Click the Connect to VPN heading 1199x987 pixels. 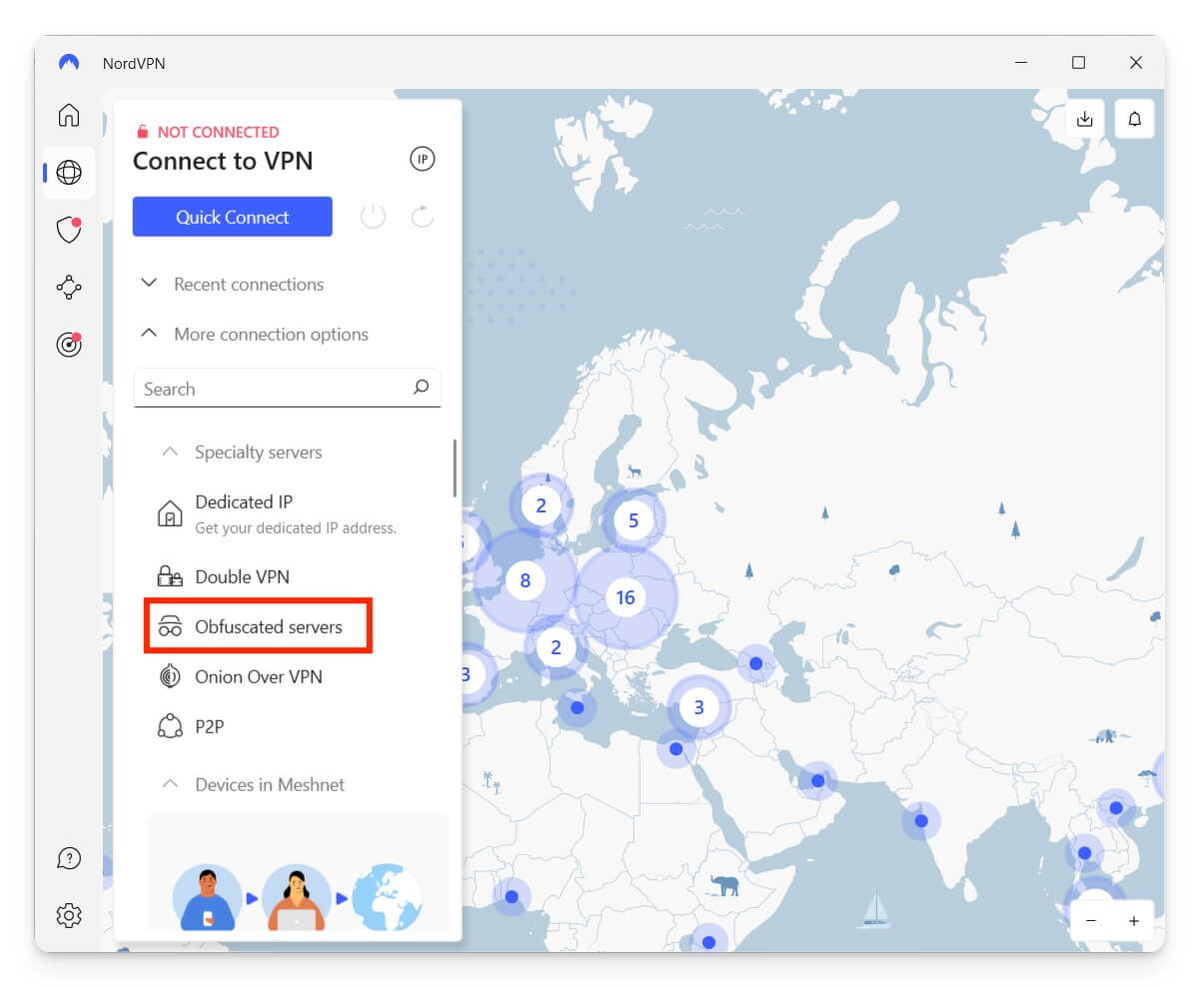tap(223, 161)
